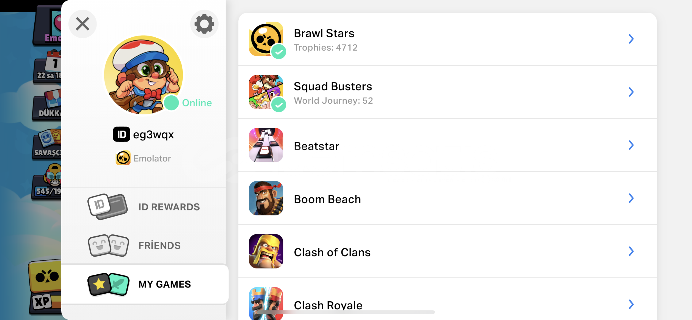The width and height of the screenshot is (692, 320).
Task: Tap the Brawl Stars game icon
Action: 266,39
